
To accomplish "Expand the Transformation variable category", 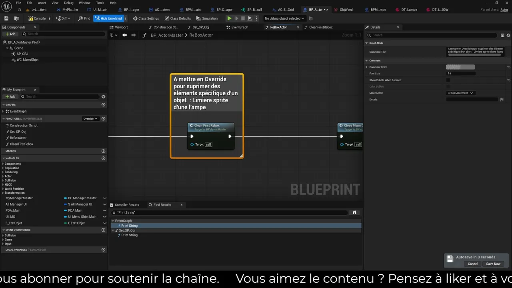I will [x=3, y=193].
